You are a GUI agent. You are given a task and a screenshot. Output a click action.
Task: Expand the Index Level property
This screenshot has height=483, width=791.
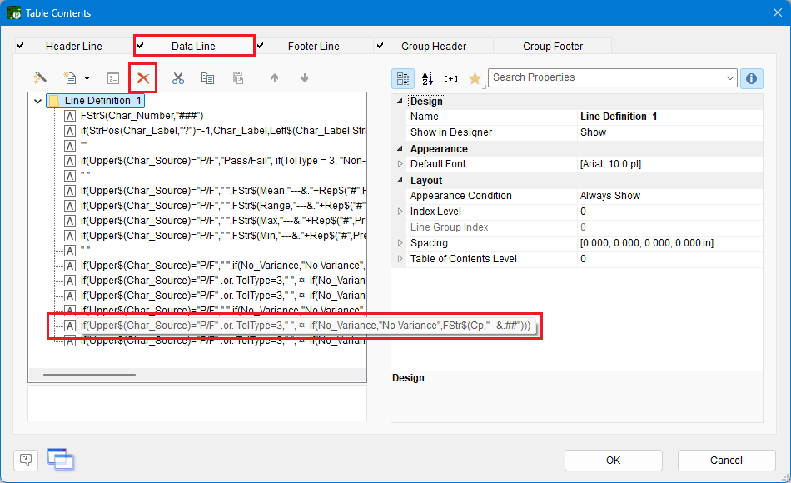pyautogui.click(x=400, y=211)
